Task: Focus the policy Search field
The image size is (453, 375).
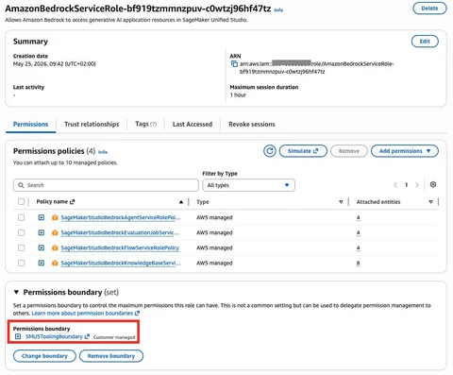Action: point(106,185)
